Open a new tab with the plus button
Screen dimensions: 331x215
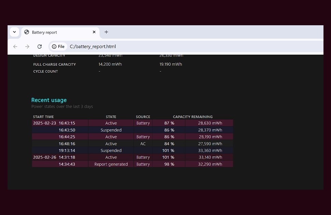106,32
